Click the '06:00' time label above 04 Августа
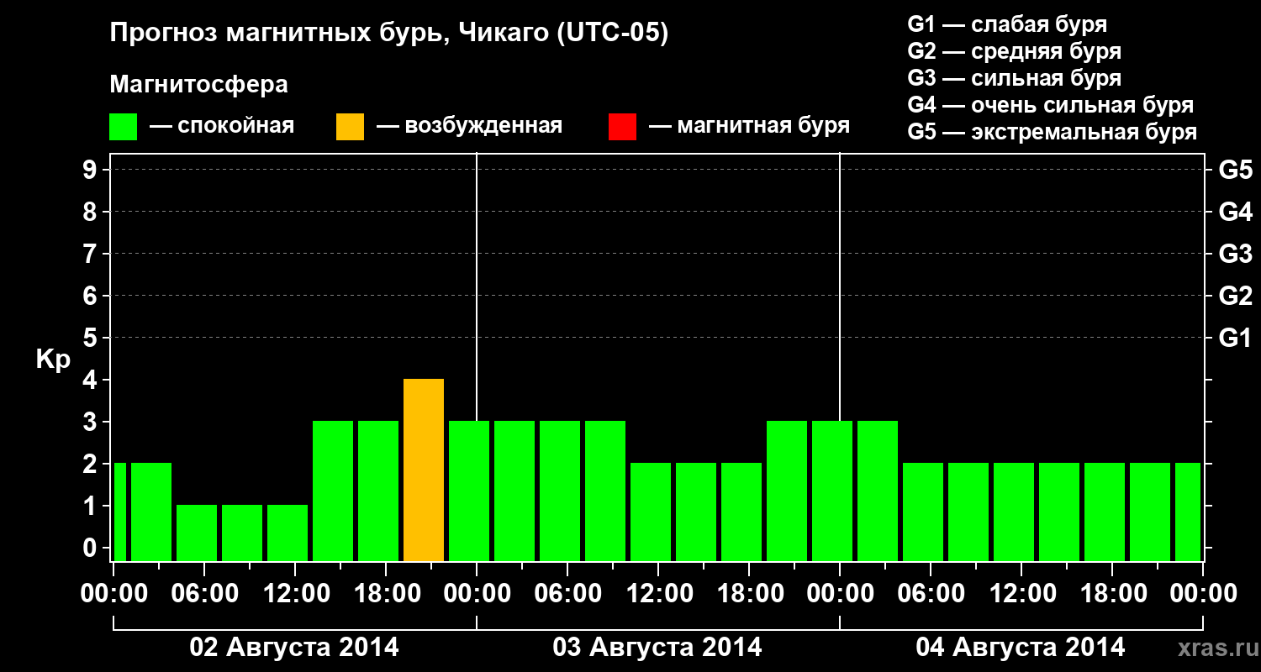 tap(931, 593)
